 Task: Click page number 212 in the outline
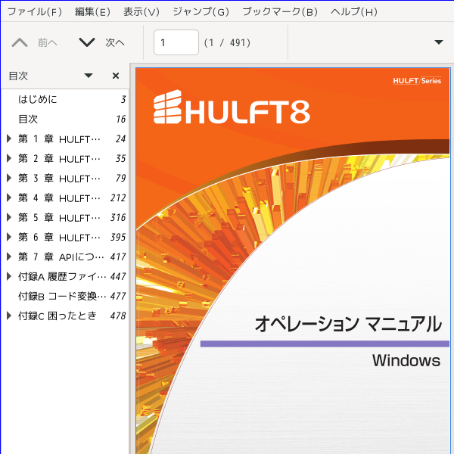[x=118, y=198]
